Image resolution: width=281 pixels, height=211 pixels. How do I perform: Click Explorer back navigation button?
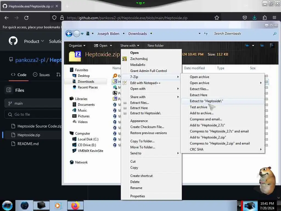point(69,34)
